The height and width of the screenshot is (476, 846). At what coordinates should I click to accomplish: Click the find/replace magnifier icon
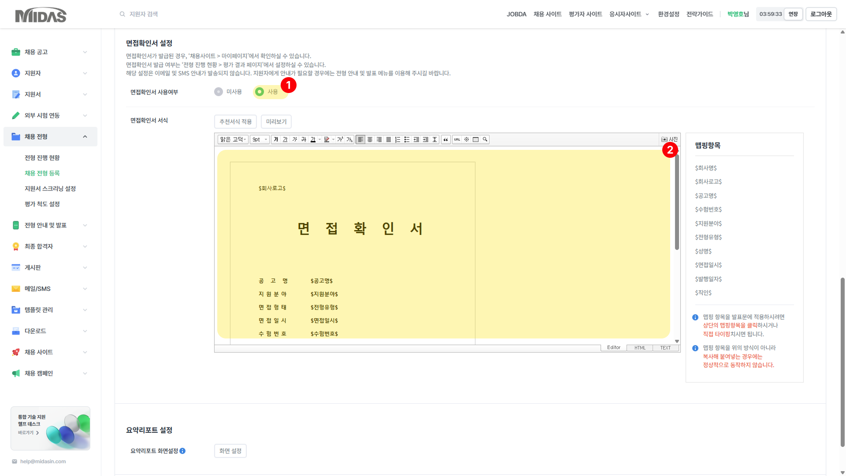click(485, 140)
